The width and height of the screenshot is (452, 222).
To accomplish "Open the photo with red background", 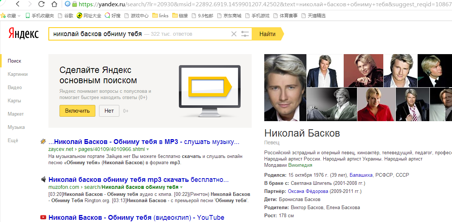I will coord(363,71).
